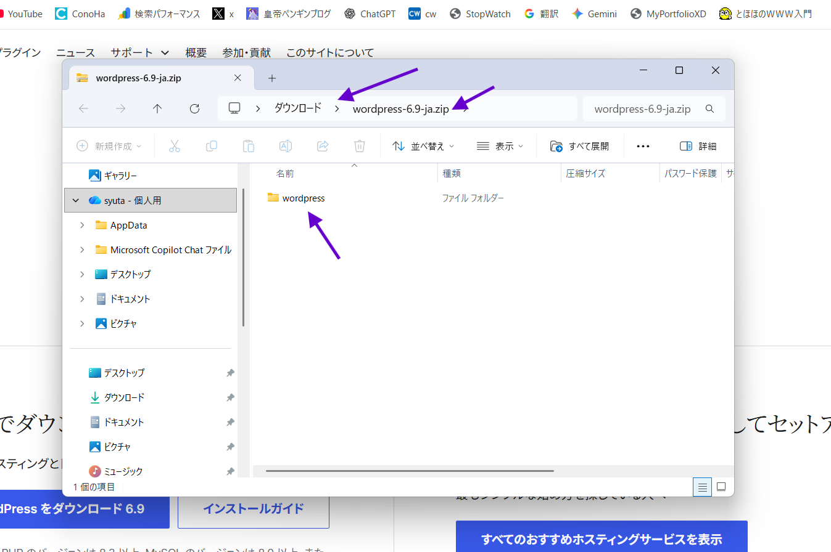Click the Share icon in toolbar
Image resolution: width=831 pixels, height=552 pixels.
point(323,146)
